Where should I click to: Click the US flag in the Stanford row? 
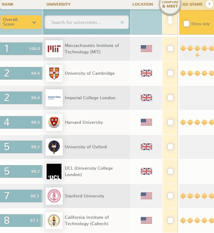[146, 196]
